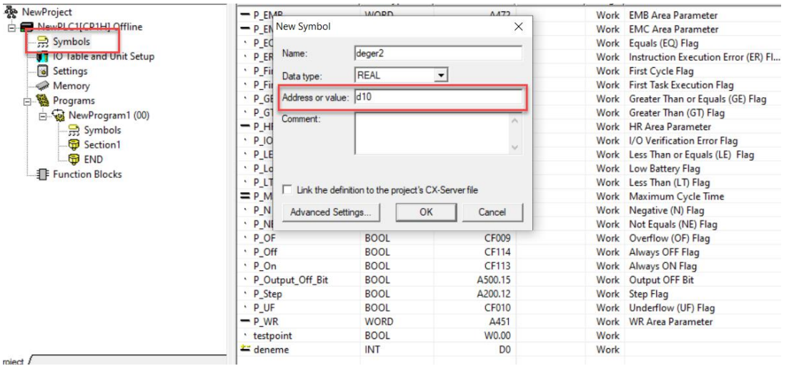The width and height of the screenshot is (799, 376).
Task: Collapse the NewProgram1 (00) node
Action: pyautogui.click(x=43, y=116)
